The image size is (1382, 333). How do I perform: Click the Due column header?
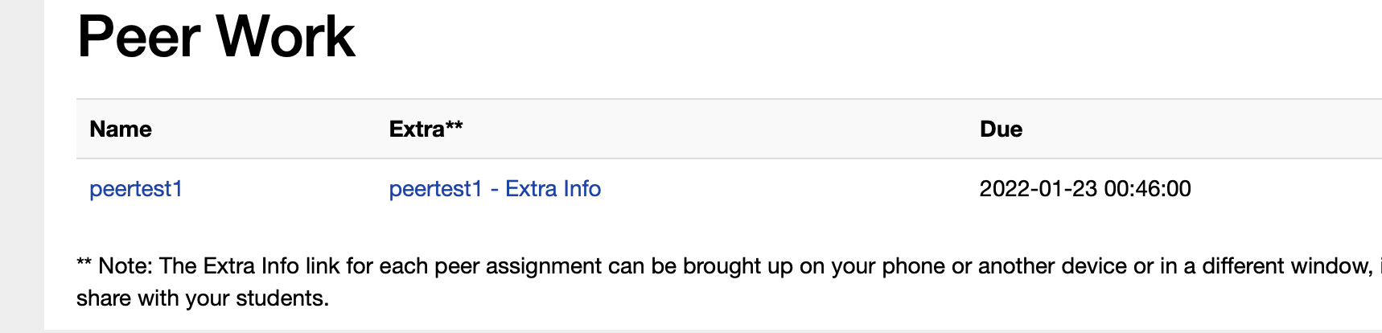point(1001,129)
